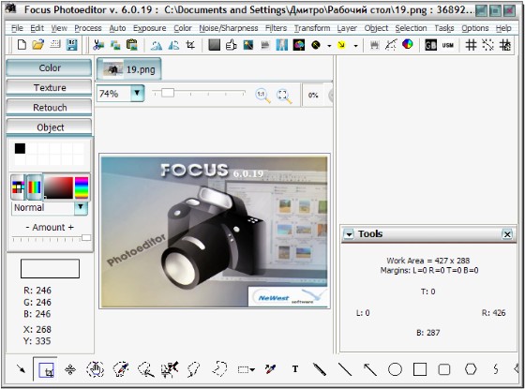The height and width of the screenshot is (389, 525).
Task: Click the camera image on canvas
Action: (x=215, y=232)
